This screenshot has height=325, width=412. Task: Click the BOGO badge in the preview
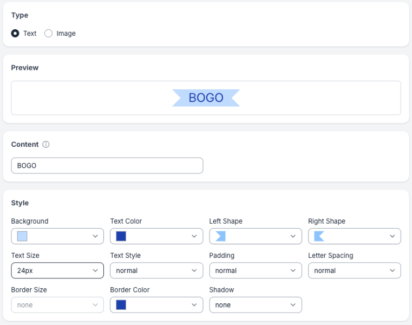[206, 98]
